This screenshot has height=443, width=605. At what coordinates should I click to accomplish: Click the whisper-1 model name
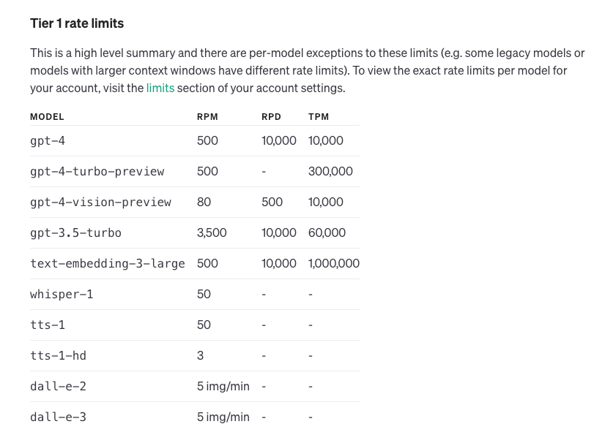tap(62, 294)
